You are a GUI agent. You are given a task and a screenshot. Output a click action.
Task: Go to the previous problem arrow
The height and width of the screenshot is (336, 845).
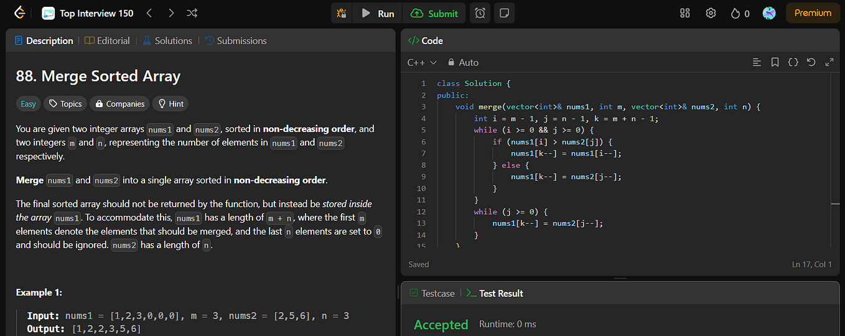click(x=149, y=13)
